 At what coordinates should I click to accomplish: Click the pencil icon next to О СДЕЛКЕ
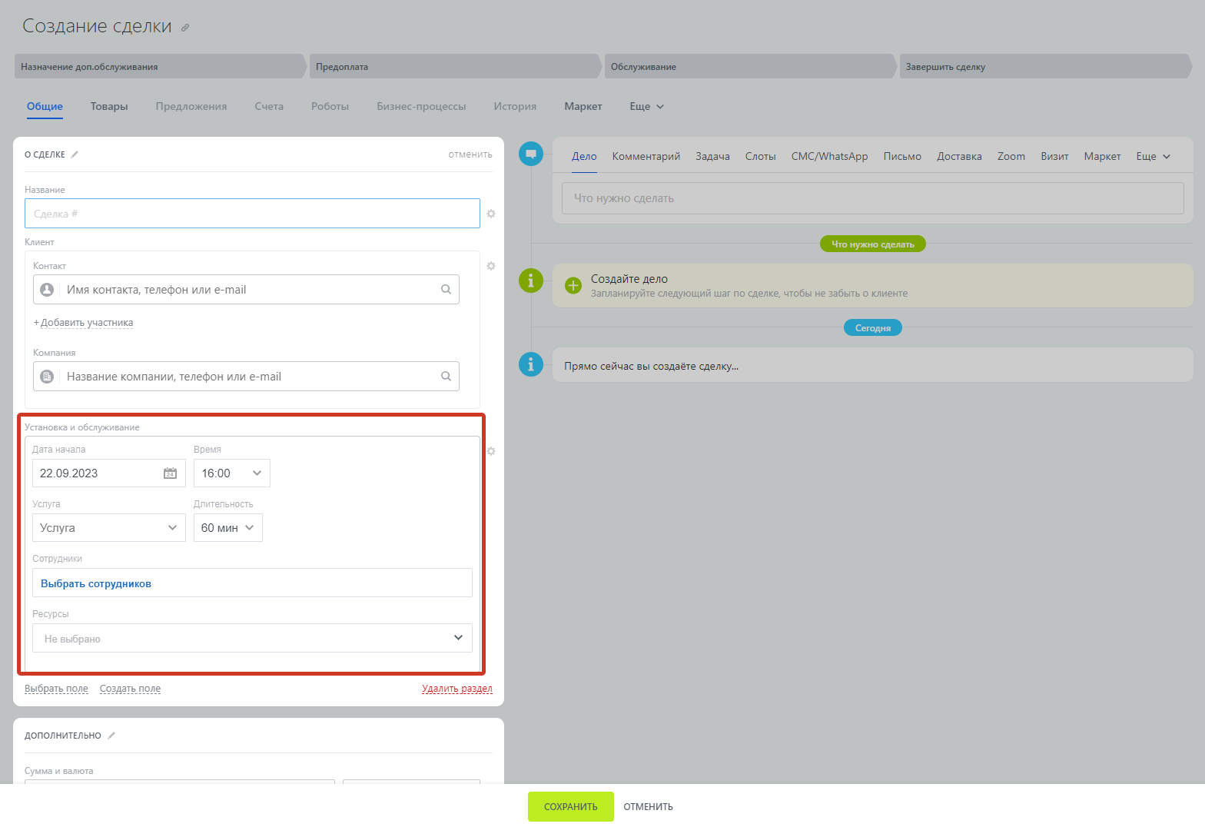pos(75,154)
